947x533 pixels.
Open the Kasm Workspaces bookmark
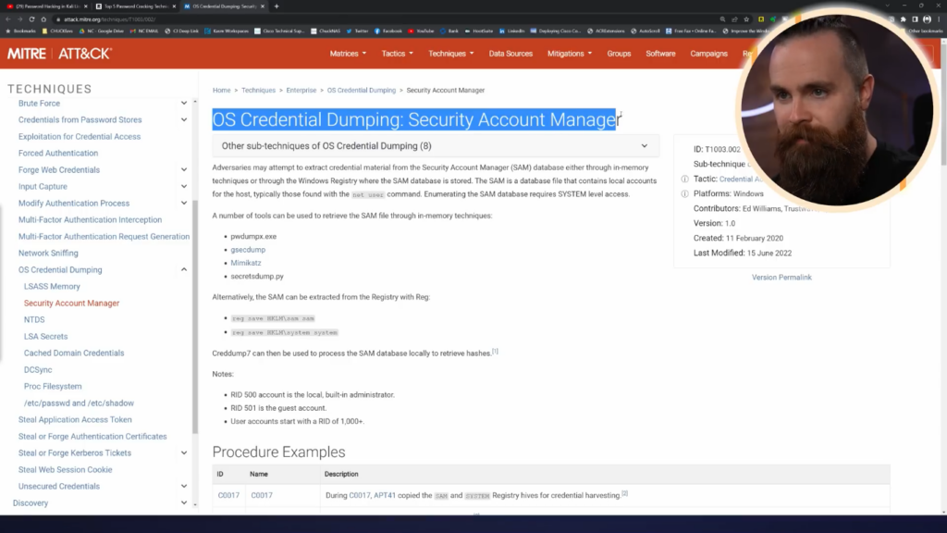pyautogui.click(x=227, y=31)
